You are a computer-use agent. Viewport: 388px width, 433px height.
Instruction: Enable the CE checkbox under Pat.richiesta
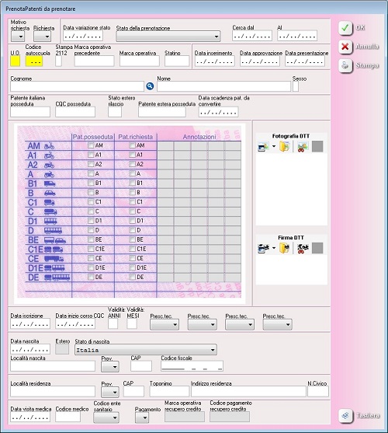point(132,258)
